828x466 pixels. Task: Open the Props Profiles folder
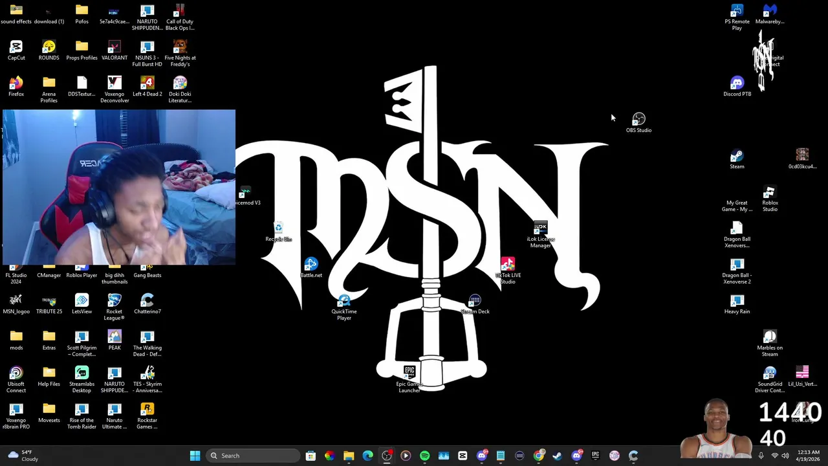[82, 50]
